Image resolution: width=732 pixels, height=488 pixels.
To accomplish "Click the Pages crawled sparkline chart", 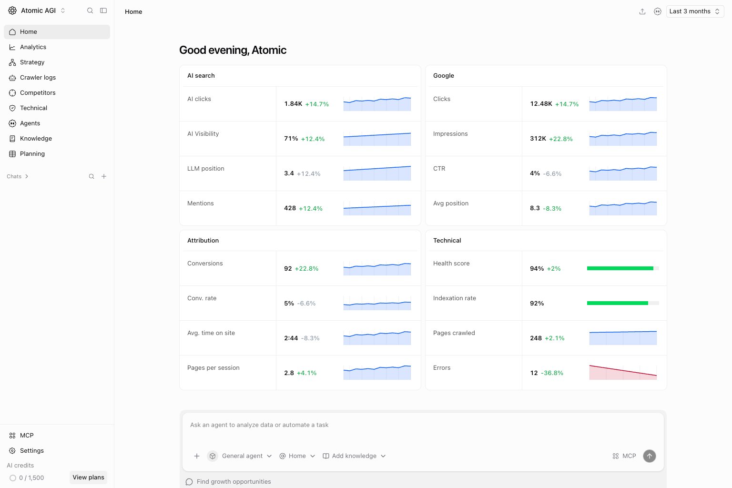I will click(623, 337).
